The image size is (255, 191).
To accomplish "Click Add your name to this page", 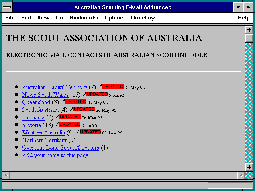I will [55, 155].
